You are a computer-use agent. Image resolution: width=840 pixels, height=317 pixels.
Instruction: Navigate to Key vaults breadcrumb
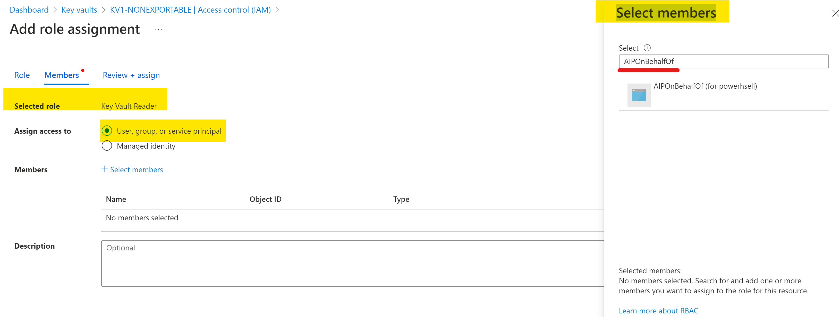[79, 10]
